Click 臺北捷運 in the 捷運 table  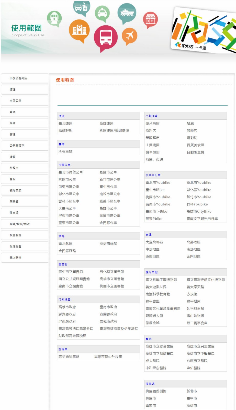(x=65, y=124)
